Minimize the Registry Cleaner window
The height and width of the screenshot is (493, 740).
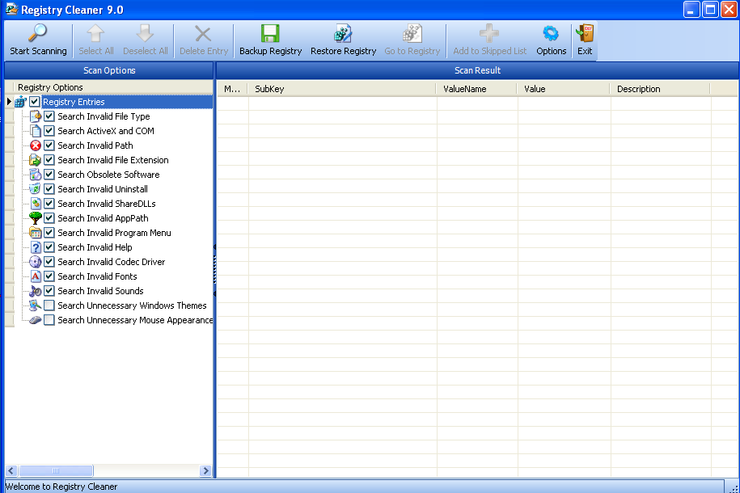pyautogui.click(x=691, y=10)
